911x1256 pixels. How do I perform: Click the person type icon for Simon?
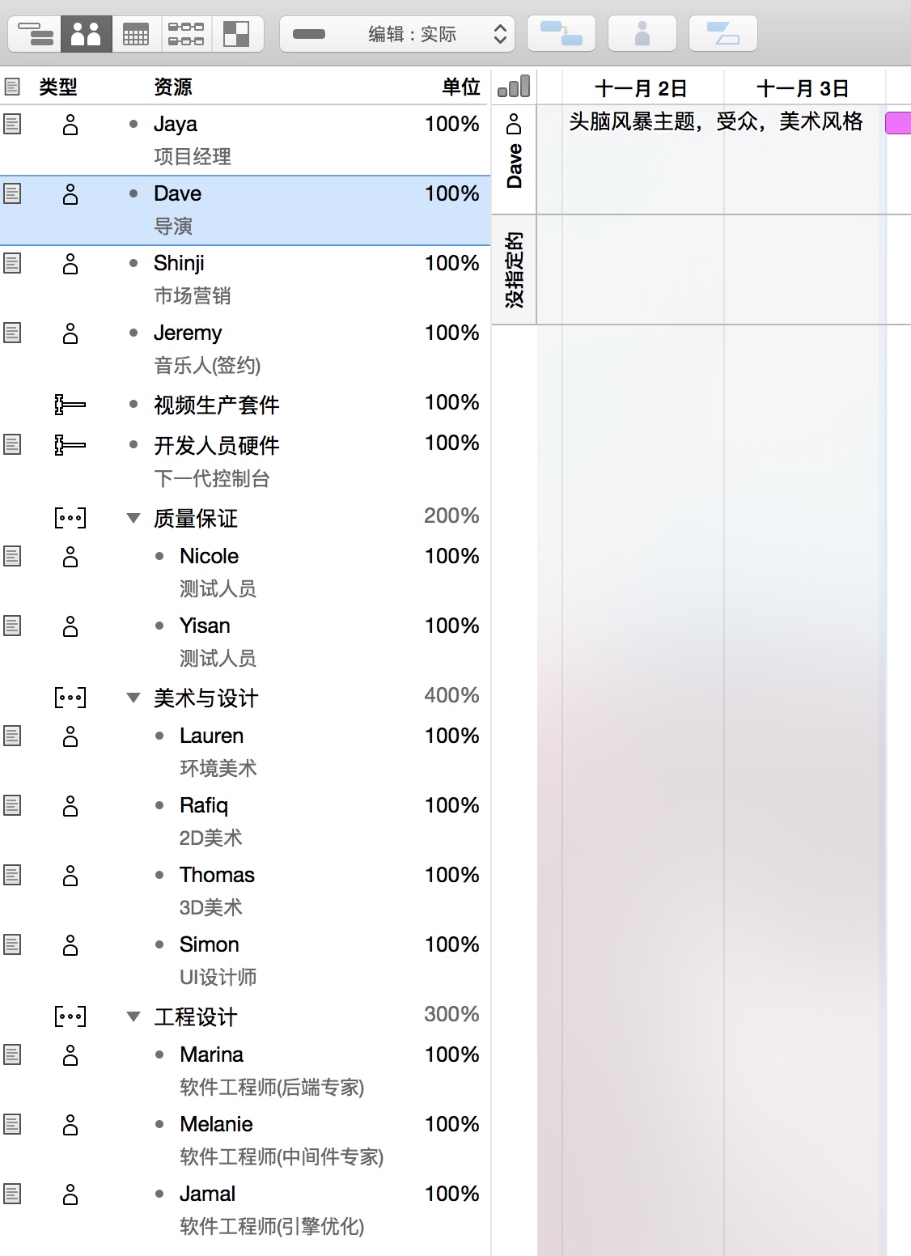click(x=70, y=944)
